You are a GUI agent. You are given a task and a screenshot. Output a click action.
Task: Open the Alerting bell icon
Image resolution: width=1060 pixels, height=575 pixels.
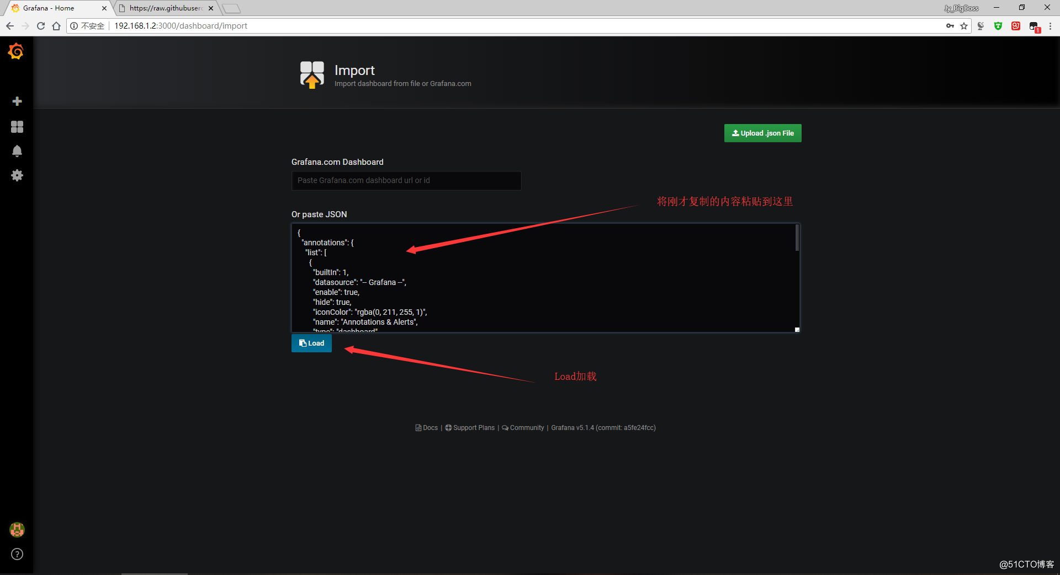click(x=17, y=151)
